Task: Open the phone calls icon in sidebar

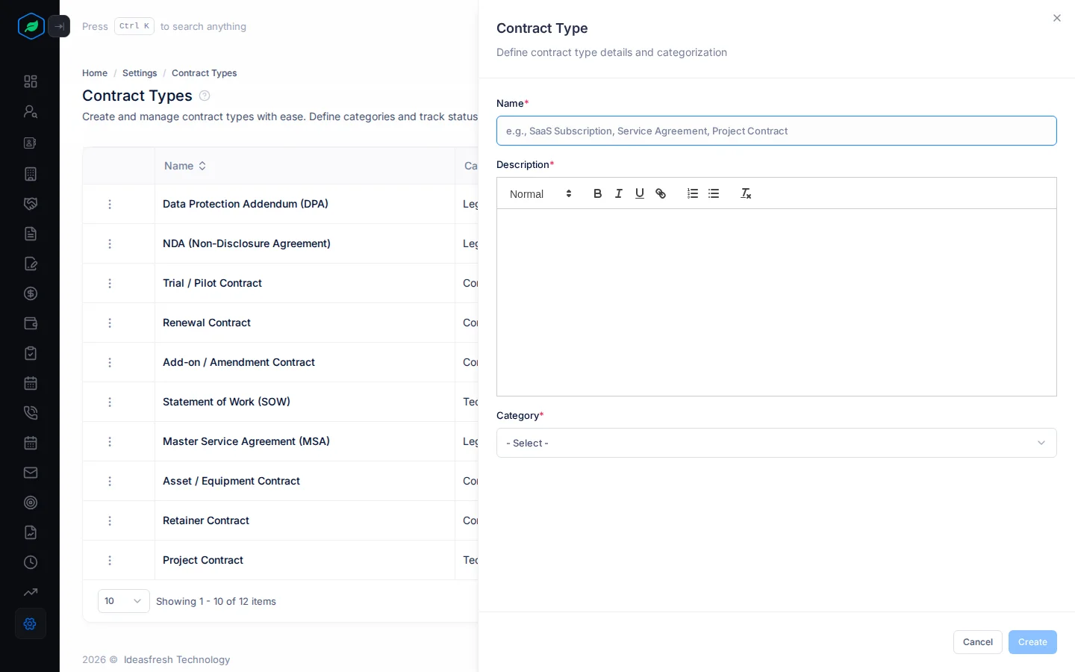Action: [x=31, y=413]
